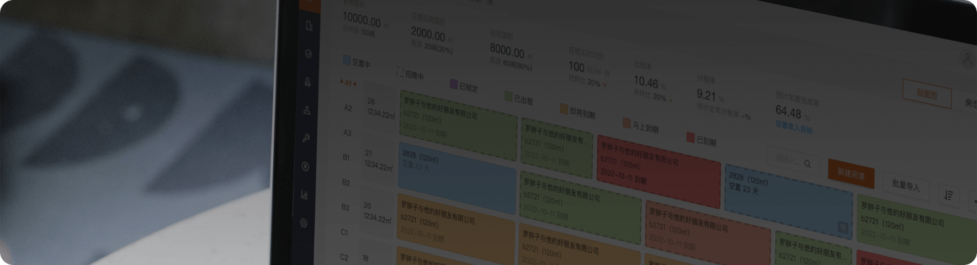Open the user avatar icon at top right
This screenshot has width=977, height=265.
(x=967, y=60)
